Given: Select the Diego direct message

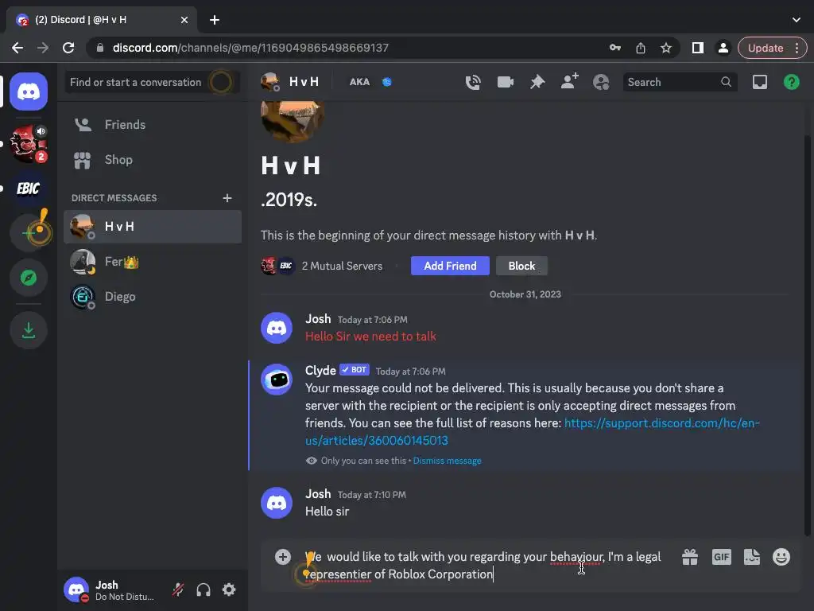Looking at the screenshot, I should [x=153, y=297].
